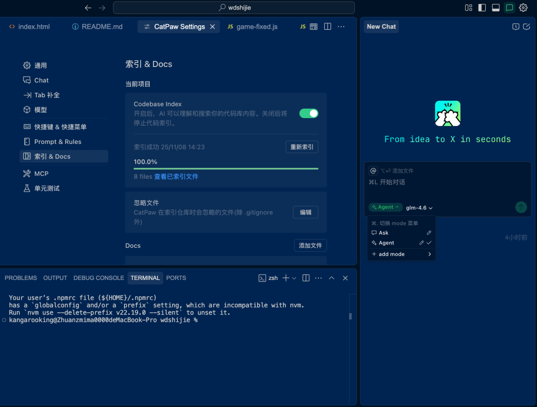Click split editor icon in tab bar
This screenshot has width=537, height=407.
(327, 27)
